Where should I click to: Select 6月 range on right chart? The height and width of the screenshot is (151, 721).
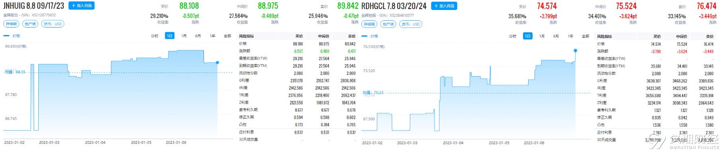556,36
